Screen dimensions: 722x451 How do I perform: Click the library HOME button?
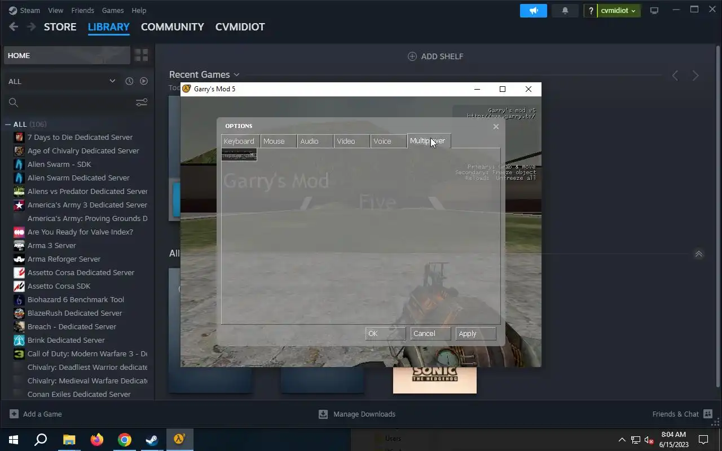(x=67, y=55)
